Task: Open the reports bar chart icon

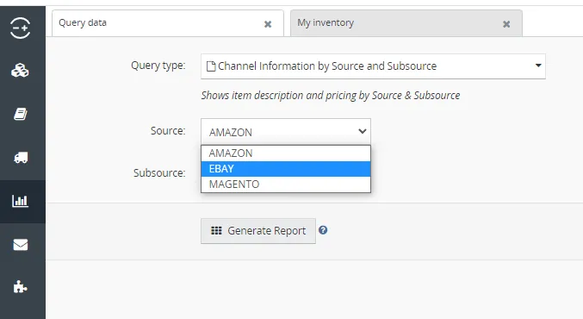Action: coord(20,201)
